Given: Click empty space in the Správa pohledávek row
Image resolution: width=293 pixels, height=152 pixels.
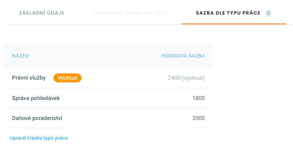Looking at the screenshot, I should click(123, 98).
